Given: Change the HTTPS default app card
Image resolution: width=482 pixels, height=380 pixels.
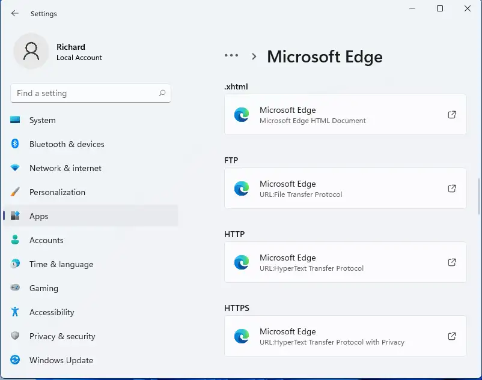Looking at the screenshot, I should click(x=346, y=336).
